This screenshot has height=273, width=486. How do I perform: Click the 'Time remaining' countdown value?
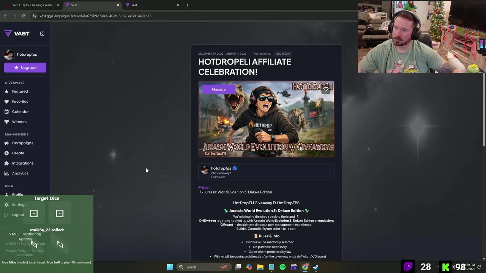point(283,53)
